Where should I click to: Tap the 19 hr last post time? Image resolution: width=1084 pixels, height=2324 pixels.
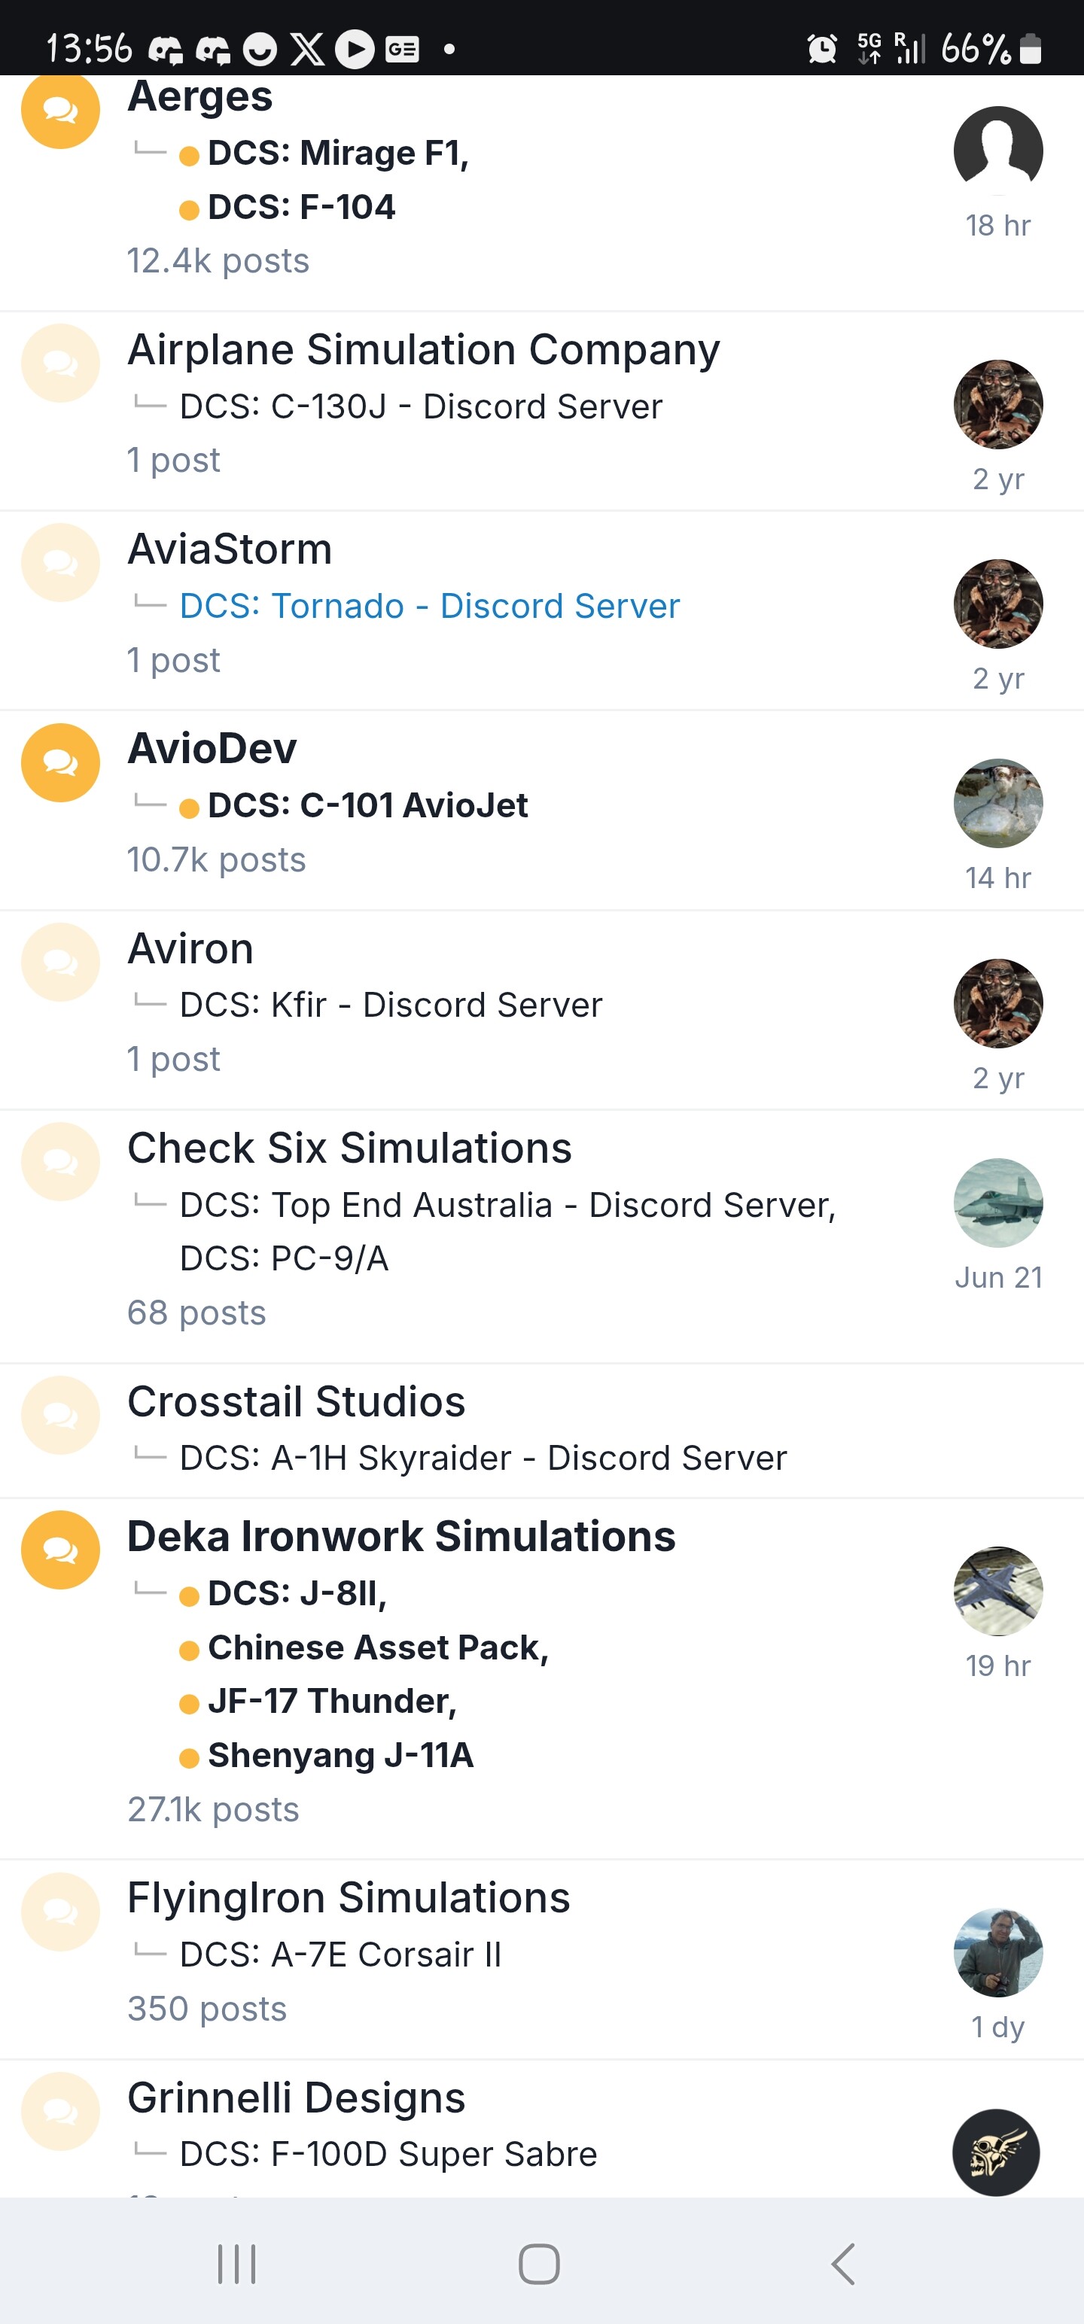[x=998, y=1666]
